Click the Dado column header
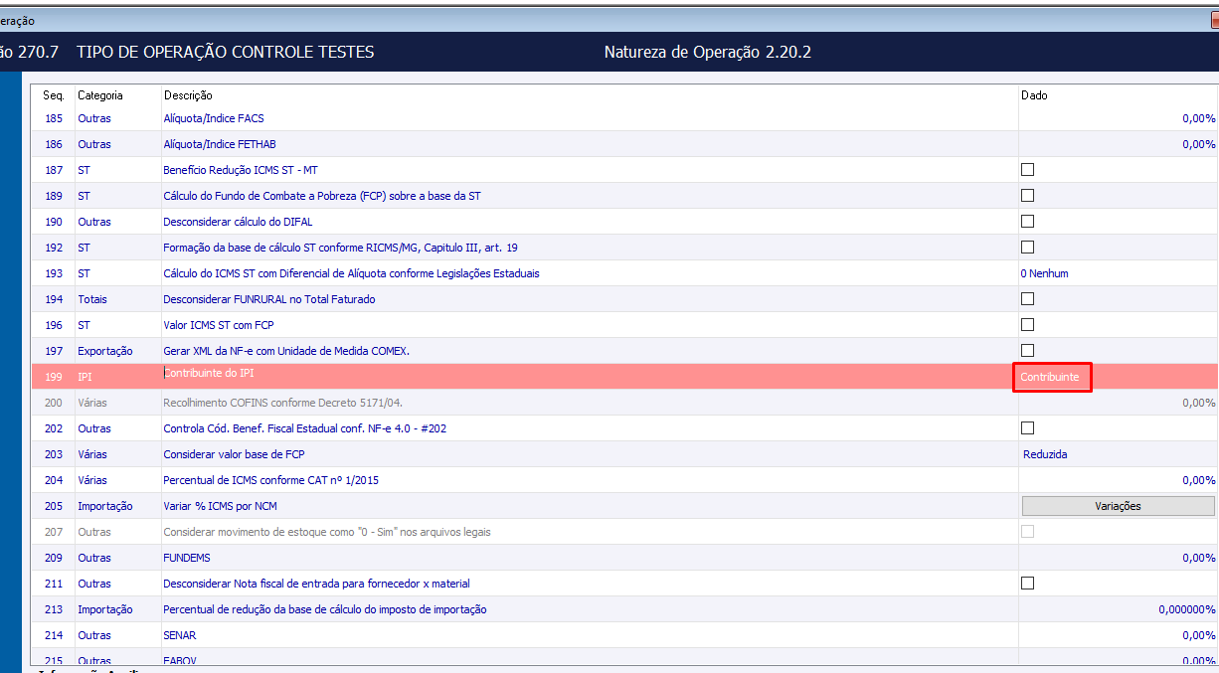The image size is (1219, 673). click(1034, 95)
